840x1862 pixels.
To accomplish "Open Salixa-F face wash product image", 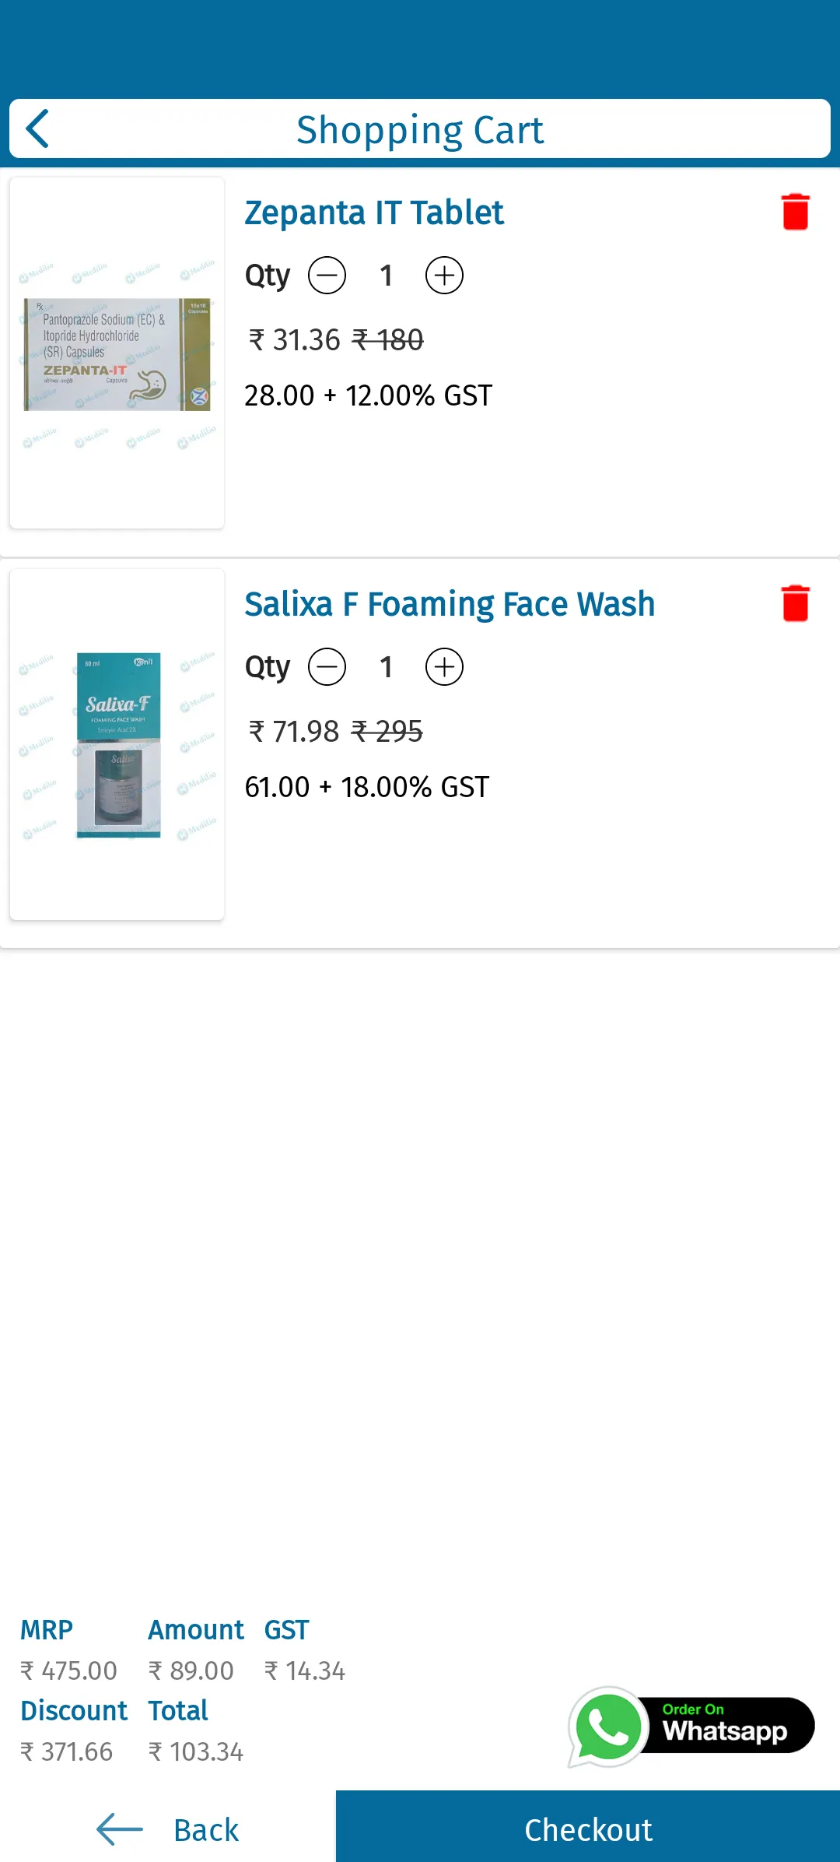I will (x=117, y=745).
